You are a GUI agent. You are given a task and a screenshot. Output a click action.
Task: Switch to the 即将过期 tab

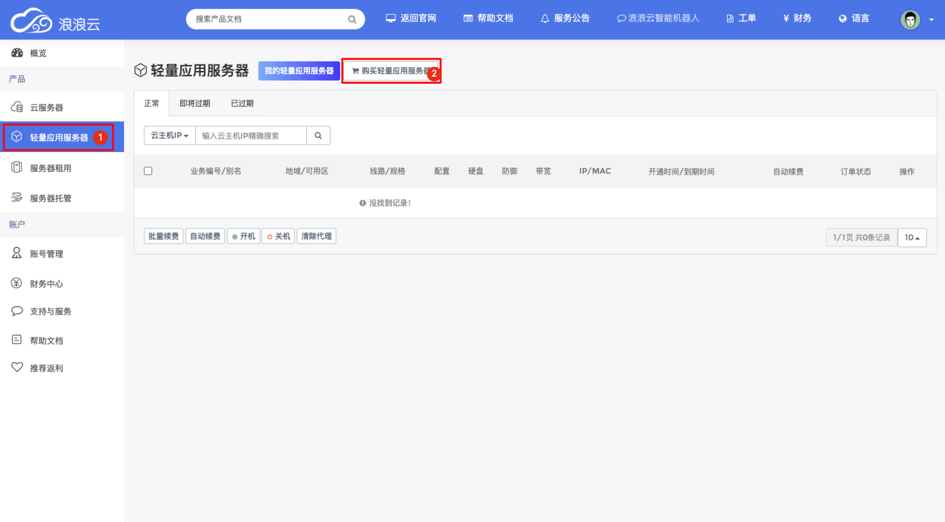(195, 104)
